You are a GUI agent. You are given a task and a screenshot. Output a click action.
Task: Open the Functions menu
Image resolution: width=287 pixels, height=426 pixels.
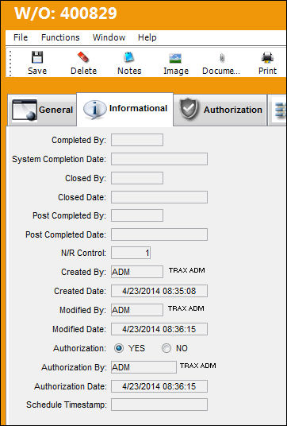point(60,37)
